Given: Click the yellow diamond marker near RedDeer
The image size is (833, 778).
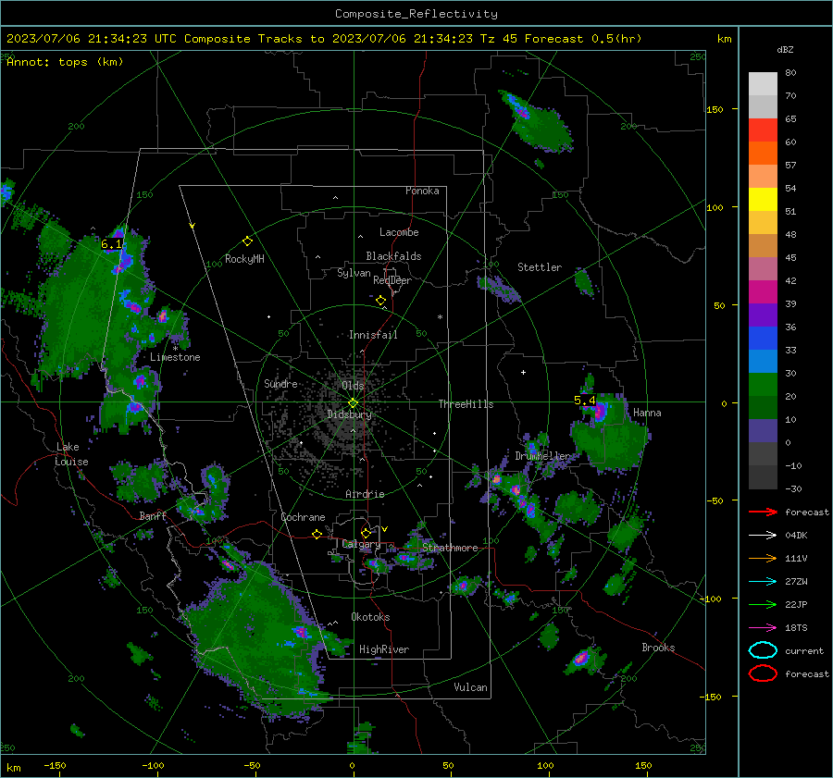Looking at the screenshot, I should tap(380, 300).
